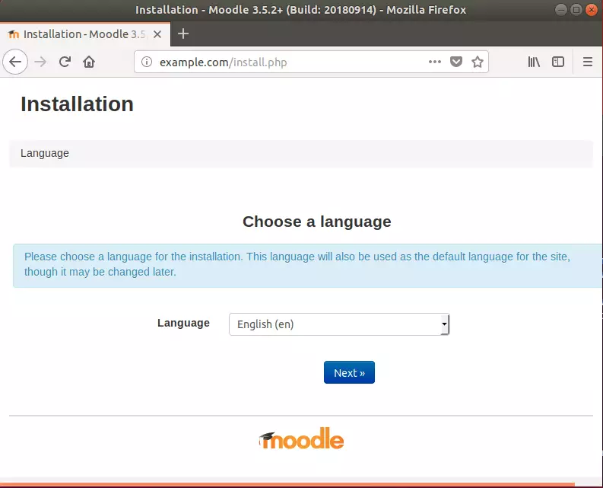Open the Language dropdown showing English (en)
The image size is (603, 488).
(339, 324)
